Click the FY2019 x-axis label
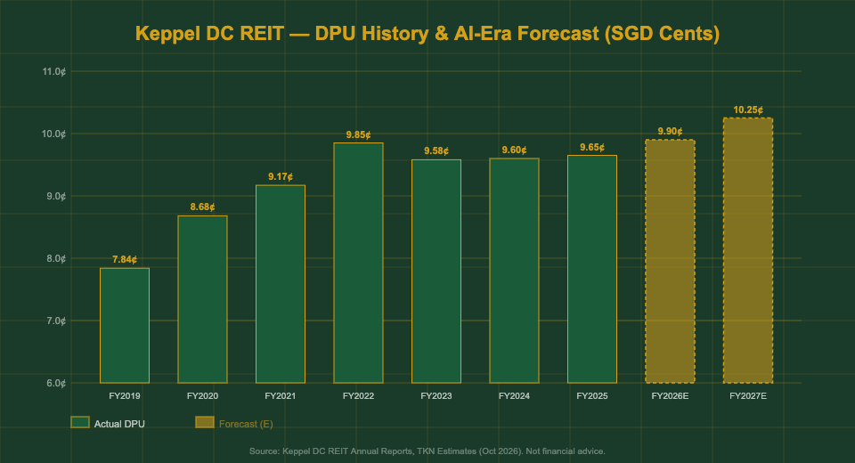This screenshot has height=463, width=855. pos(125,396)
